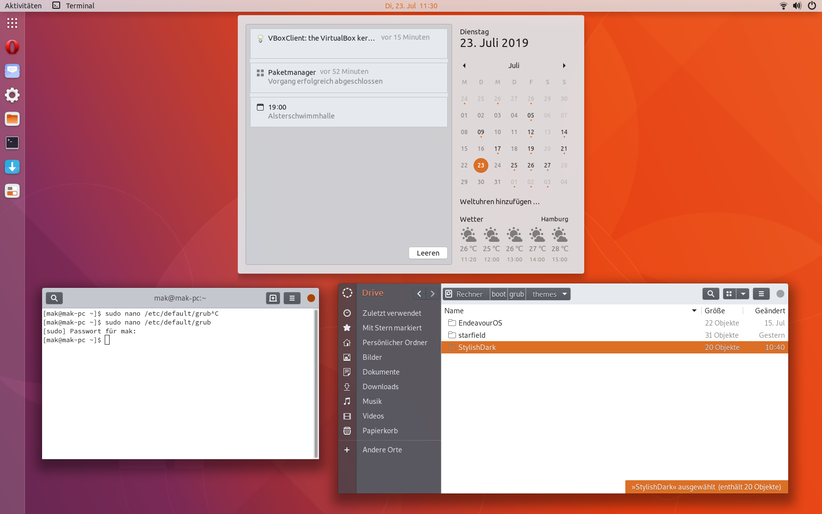Open the file manager hamburger menu

click(761, 294)
